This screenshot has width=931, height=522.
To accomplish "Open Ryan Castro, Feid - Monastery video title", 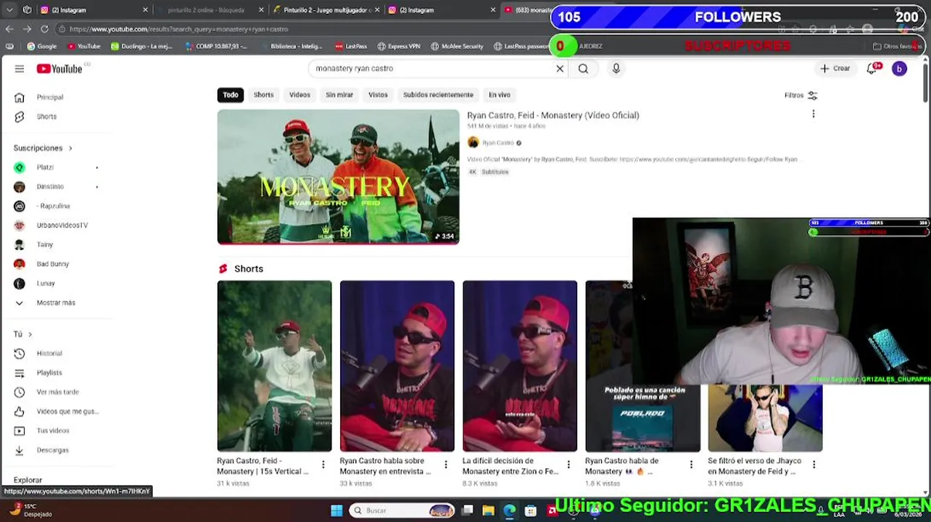I will pyautogui.click(x=553, y=115).
